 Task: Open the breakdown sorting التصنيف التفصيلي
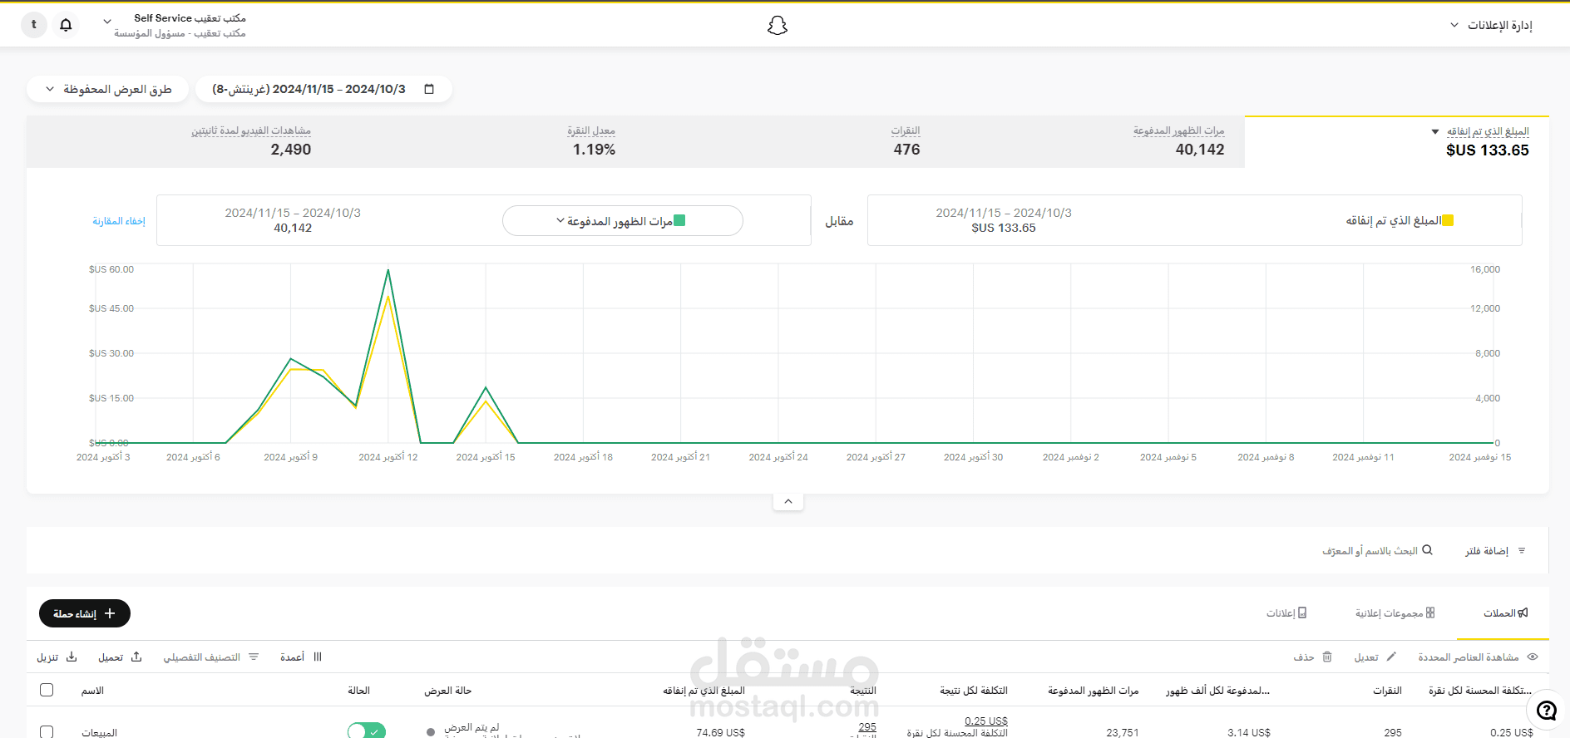pyautogui.click(x=211, y=657)
